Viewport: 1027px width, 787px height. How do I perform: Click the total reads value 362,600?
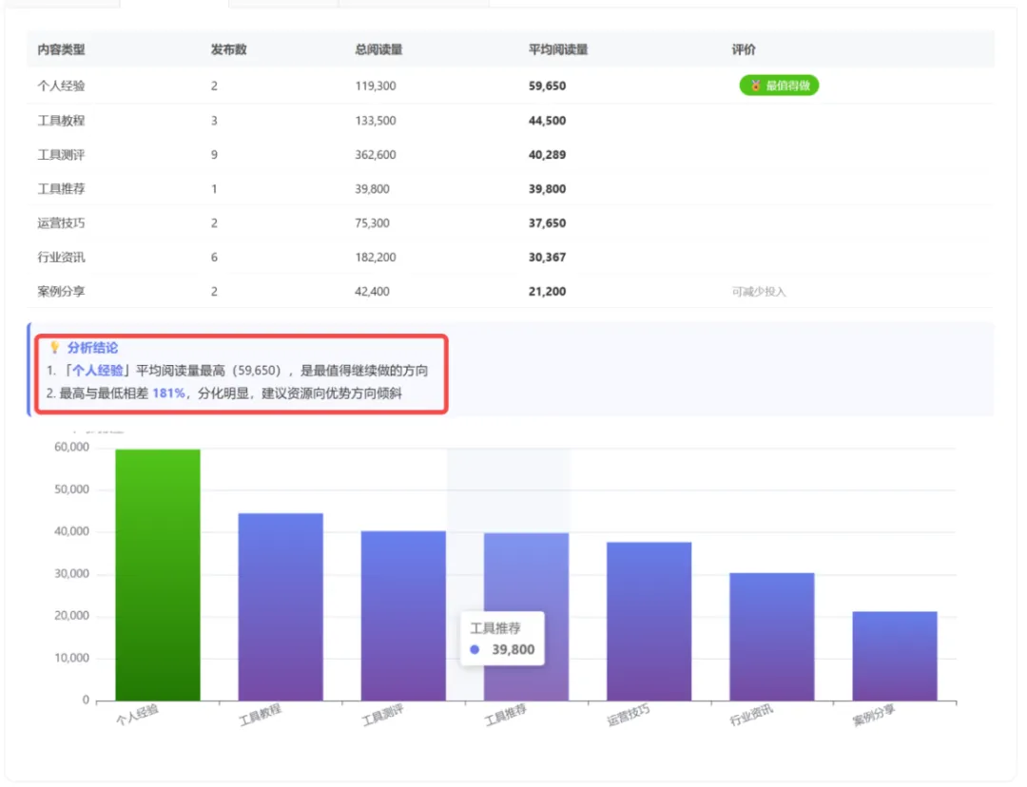[376, 155]
